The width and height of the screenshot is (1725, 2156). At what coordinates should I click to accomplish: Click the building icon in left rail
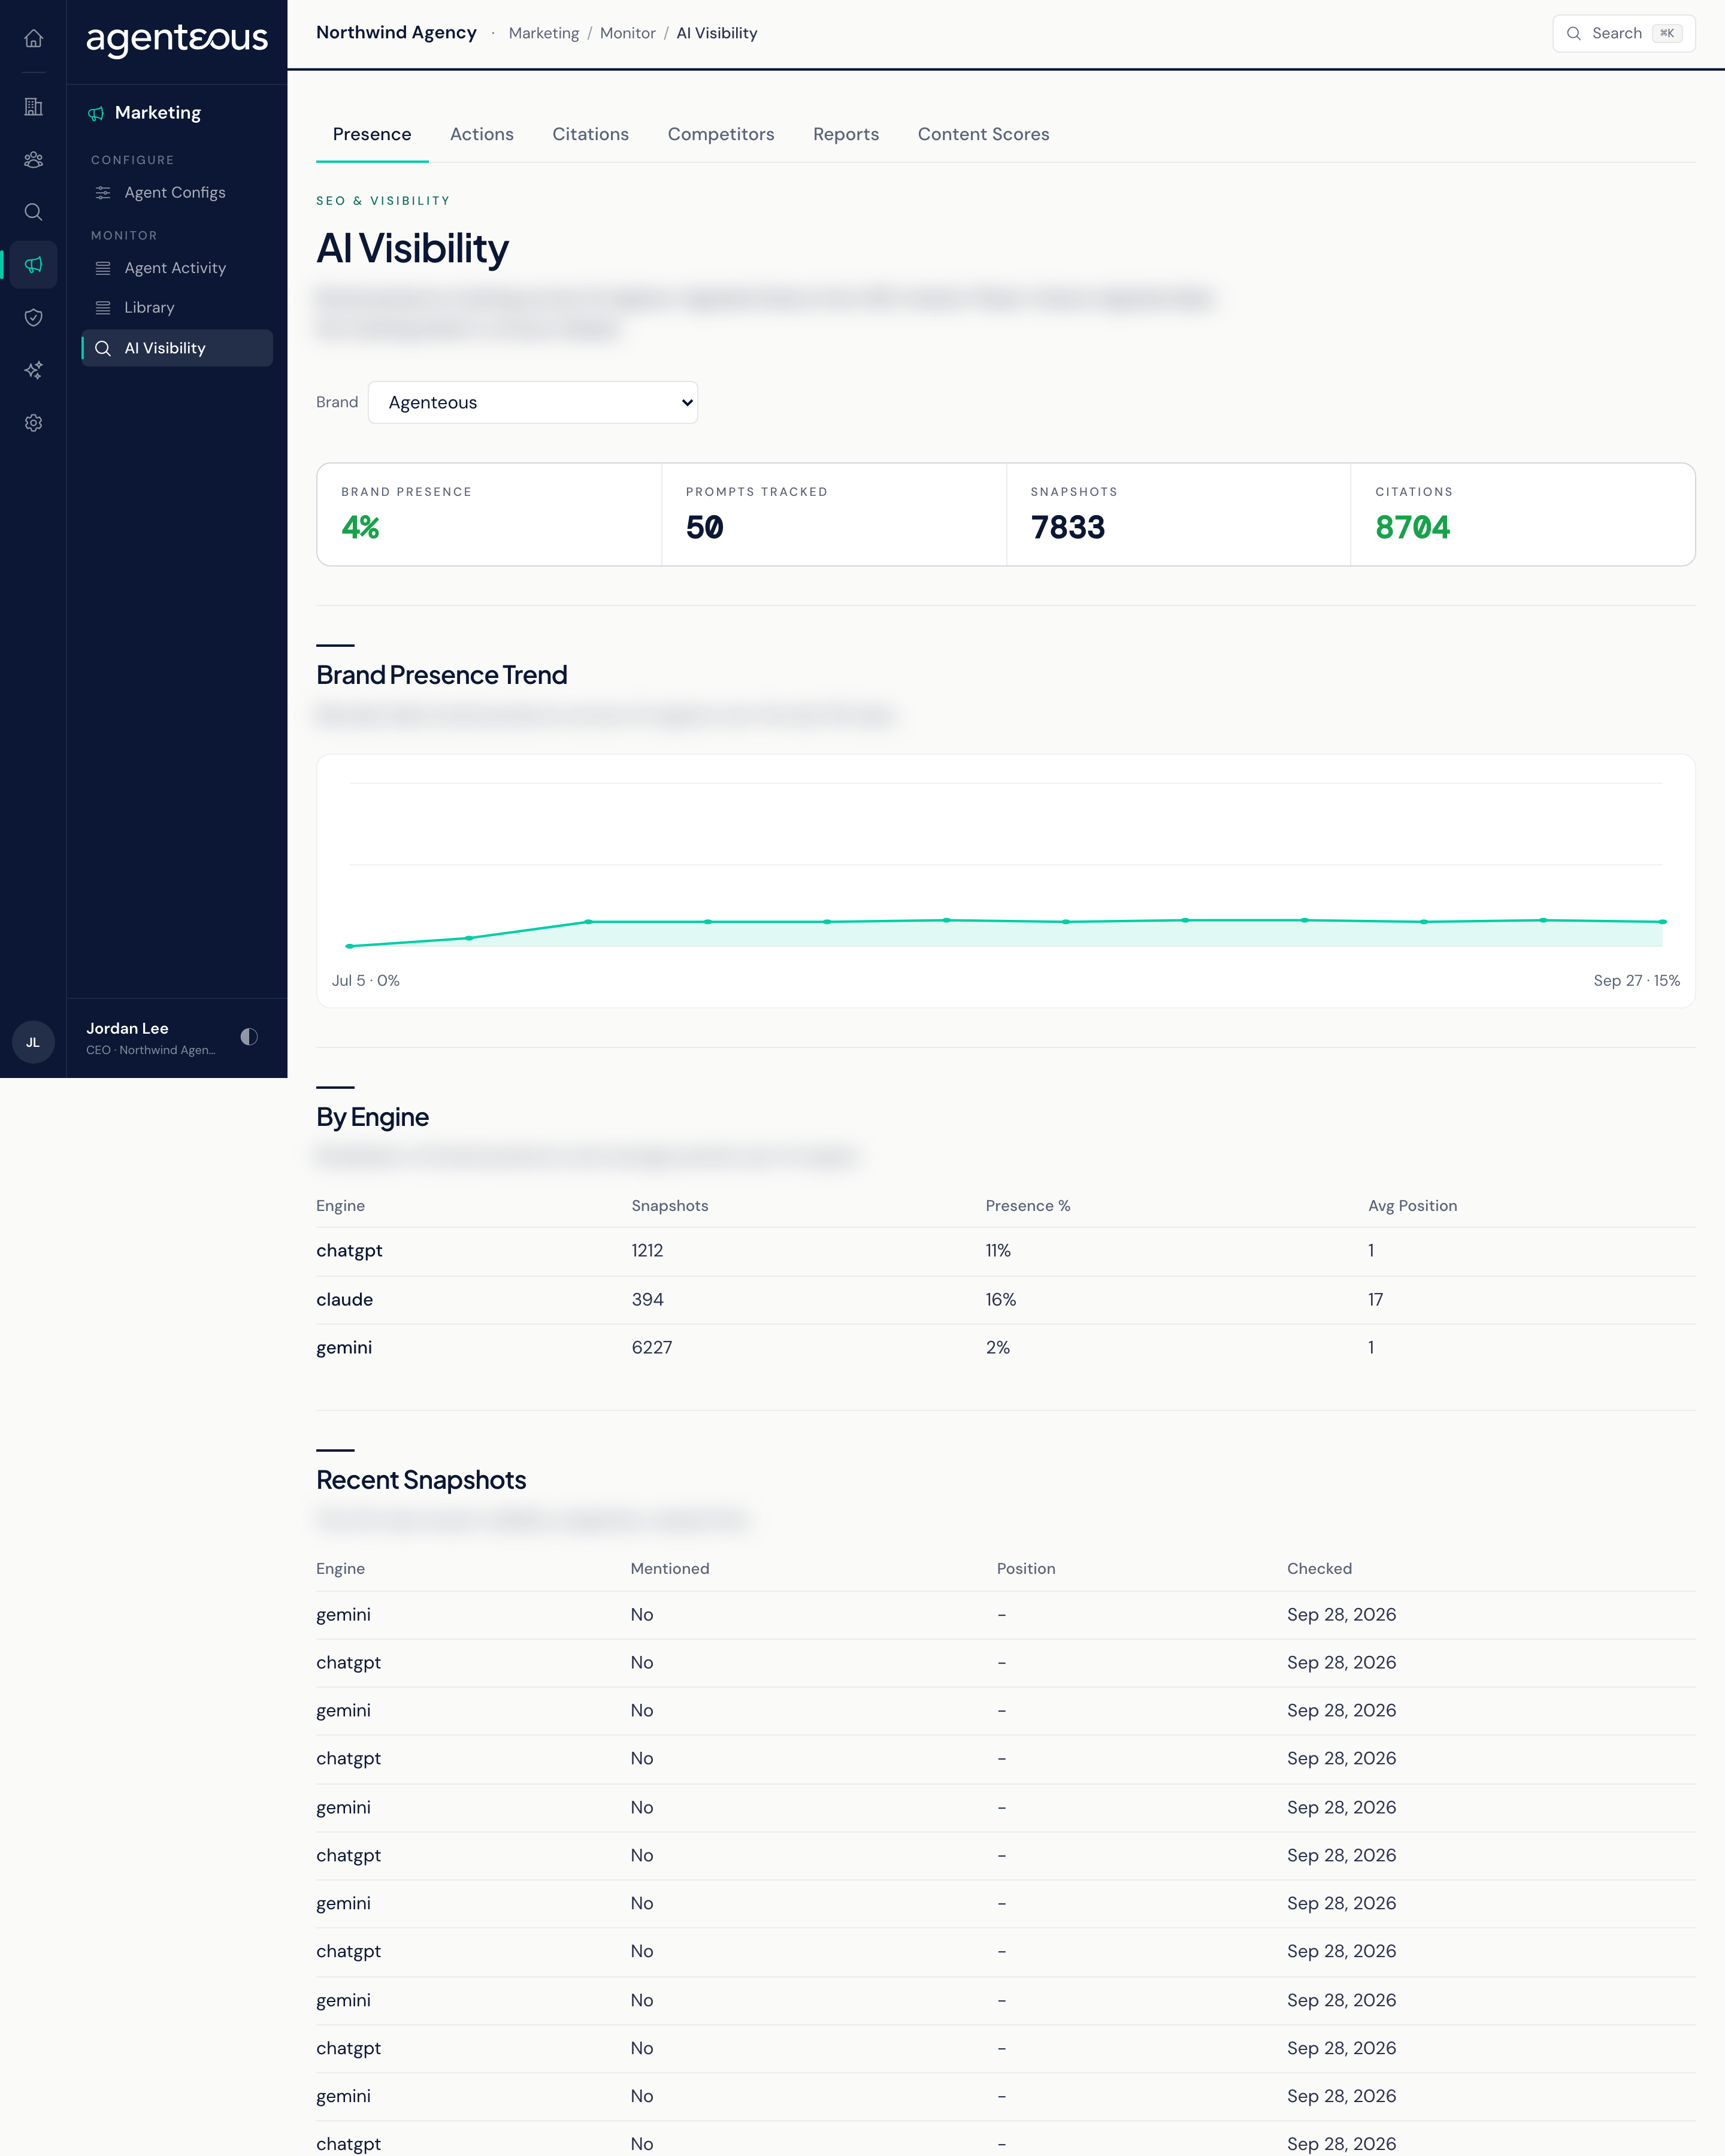[x=33, y=106]
